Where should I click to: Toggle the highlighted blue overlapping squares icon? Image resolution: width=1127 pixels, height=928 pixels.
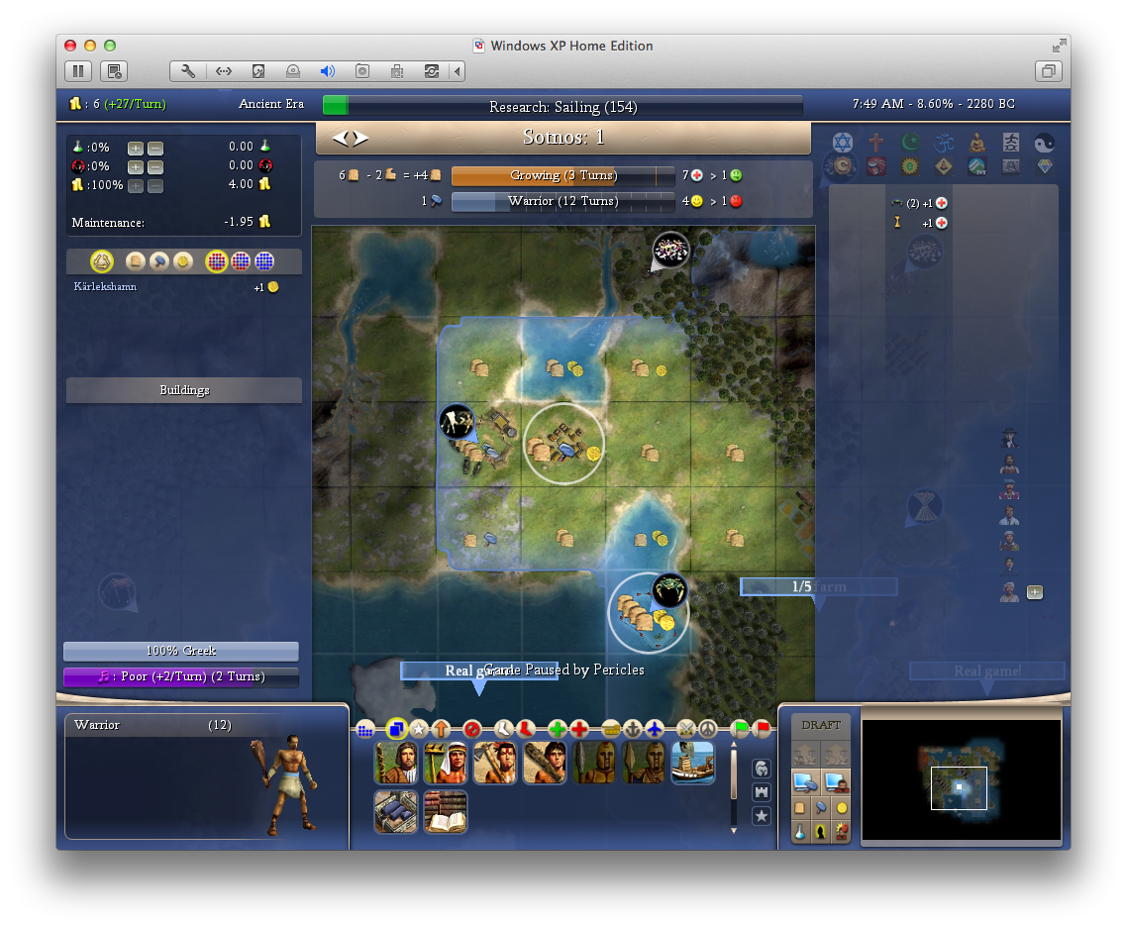(396, 730)
